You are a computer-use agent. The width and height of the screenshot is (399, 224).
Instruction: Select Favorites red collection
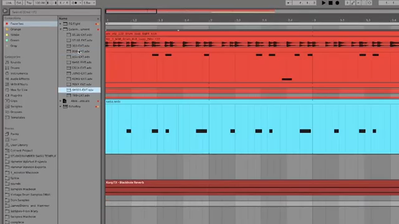(31, 24)
